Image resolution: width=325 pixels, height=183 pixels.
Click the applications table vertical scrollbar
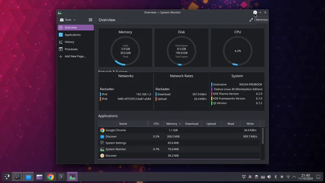263,136
